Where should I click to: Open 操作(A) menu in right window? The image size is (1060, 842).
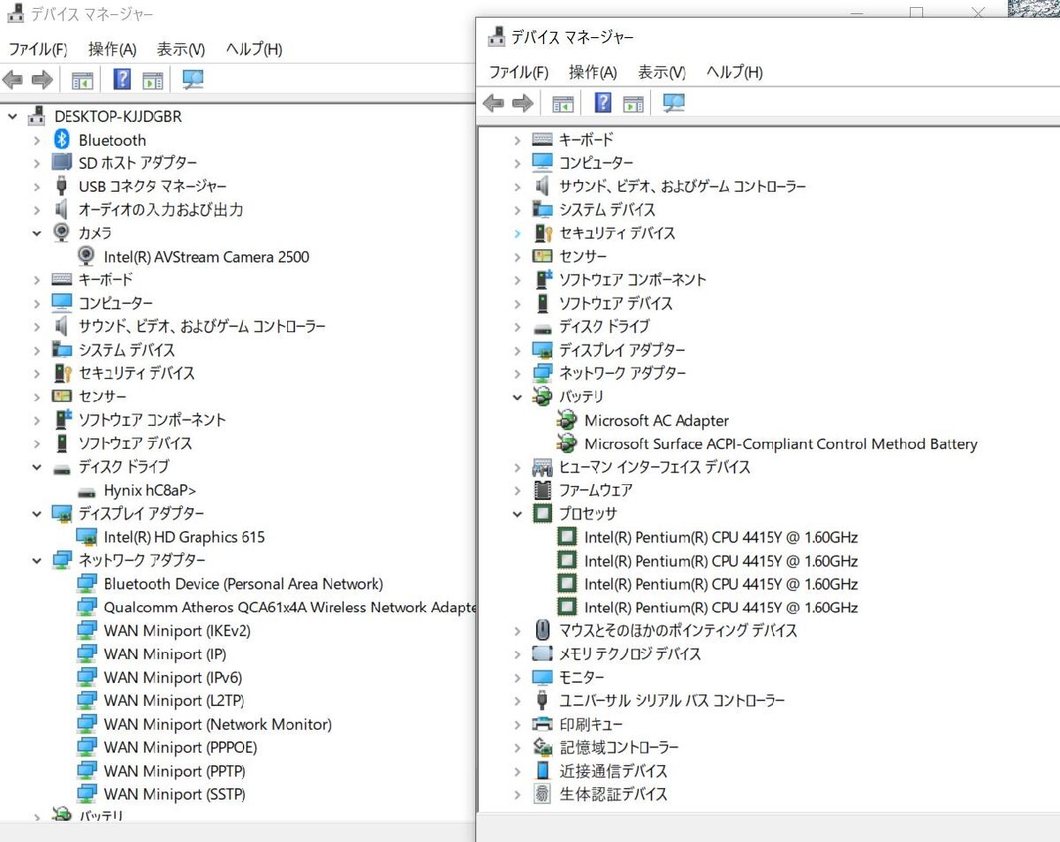click(593, 72)
